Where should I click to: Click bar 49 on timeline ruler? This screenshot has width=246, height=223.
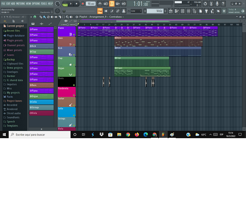coord(152,25)
